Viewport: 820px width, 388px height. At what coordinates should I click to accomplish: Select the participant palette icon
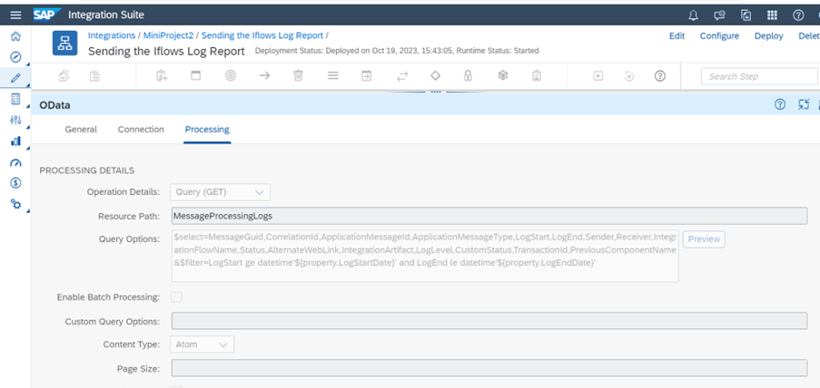[163, 76]
